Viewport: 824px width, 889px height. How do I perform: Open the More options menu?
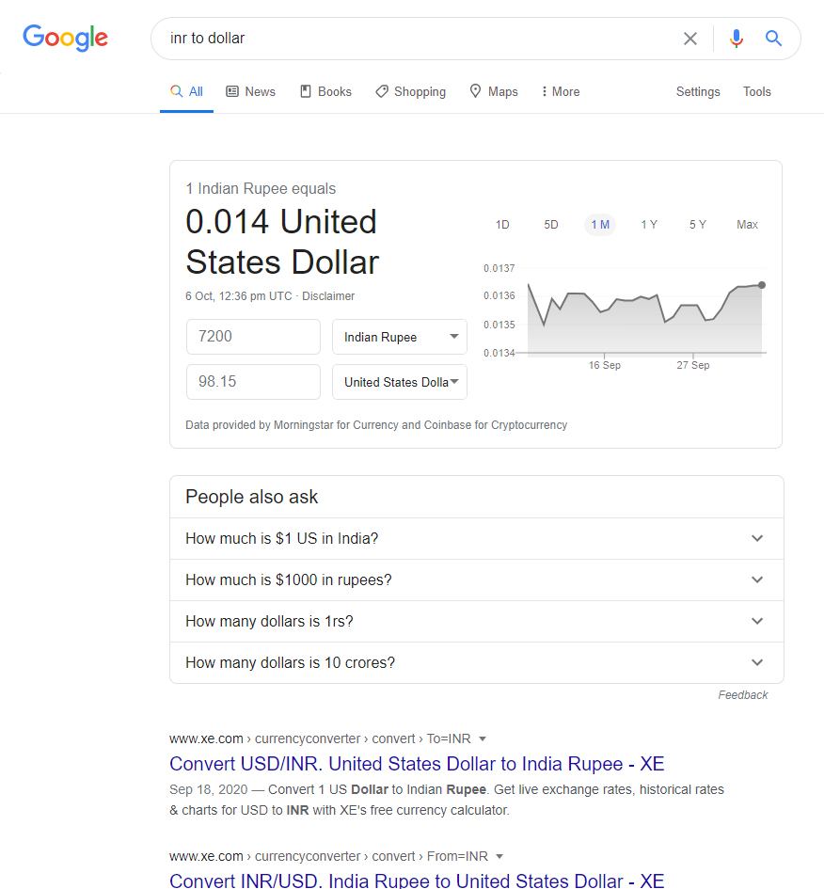click(561, 91)
